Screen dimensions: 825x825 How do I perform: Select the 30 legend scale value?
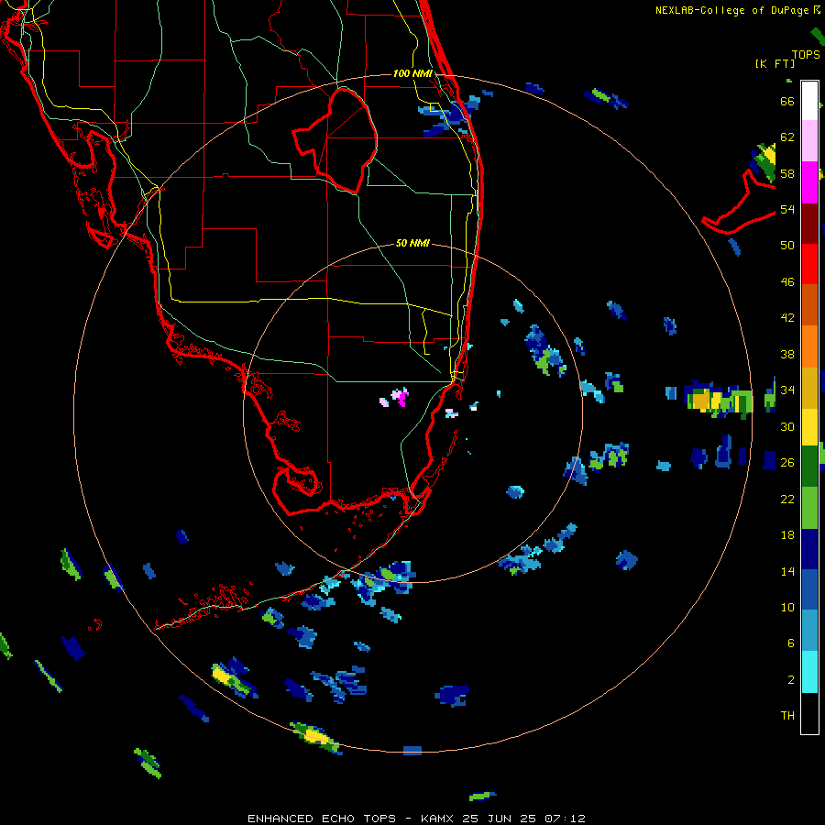[x=787, y=426]
